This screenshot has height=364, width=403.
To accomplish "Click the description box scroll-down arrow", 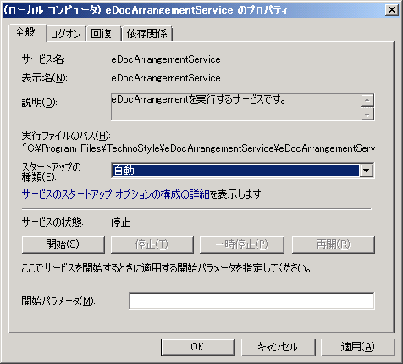I will click(367, 114).
